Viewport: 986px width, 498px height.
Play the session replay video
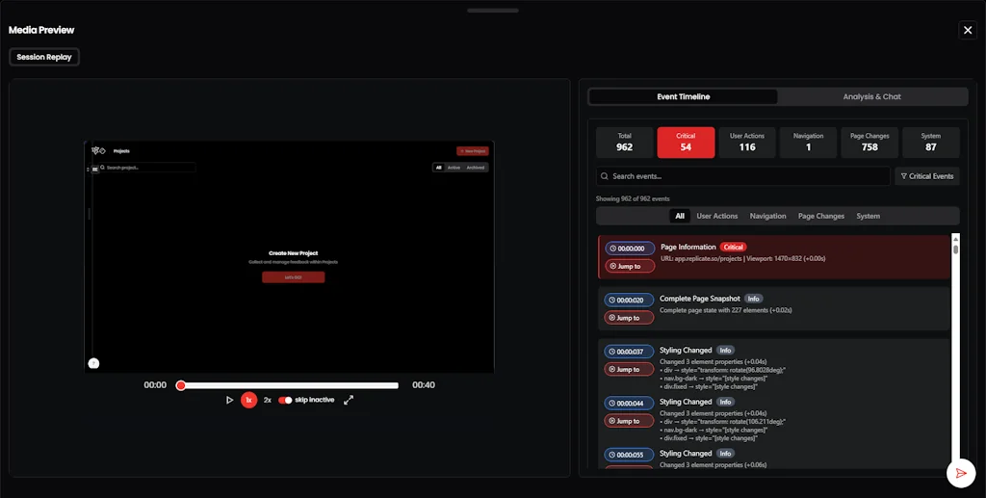click(229, 400)
